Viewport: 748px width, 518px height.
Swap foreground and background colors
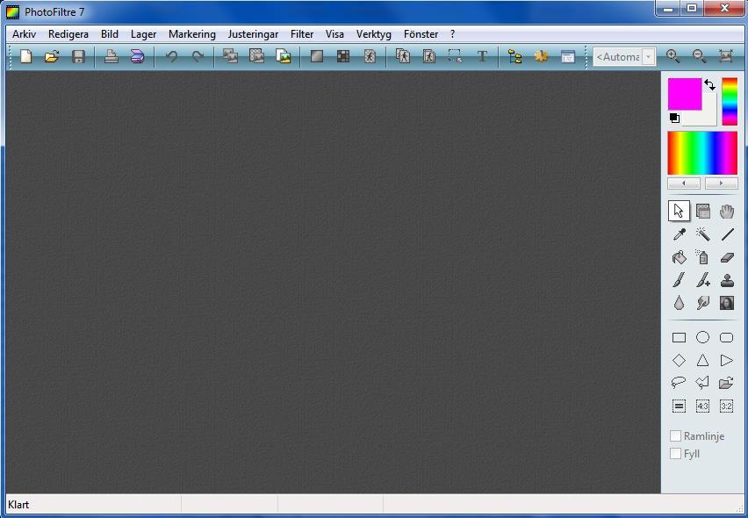[x=709, y=85]
